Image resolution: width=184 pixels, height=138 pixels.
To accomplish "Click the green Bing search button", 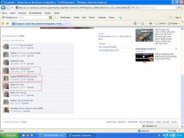I will point(50,18).
